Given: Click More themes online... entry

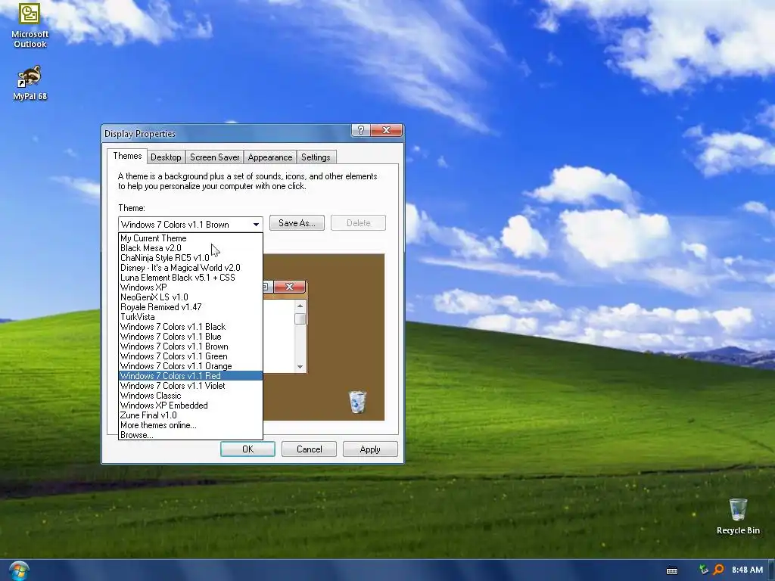Looking at the screenshot, I should tap(190, 425).
